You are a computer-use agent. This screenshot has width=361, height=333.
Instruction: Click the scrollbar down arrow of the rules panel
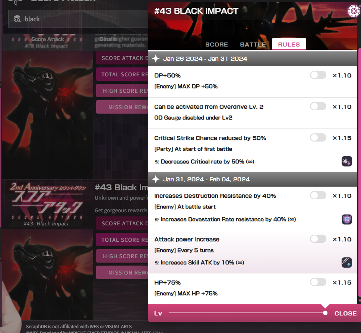[360, 301]
